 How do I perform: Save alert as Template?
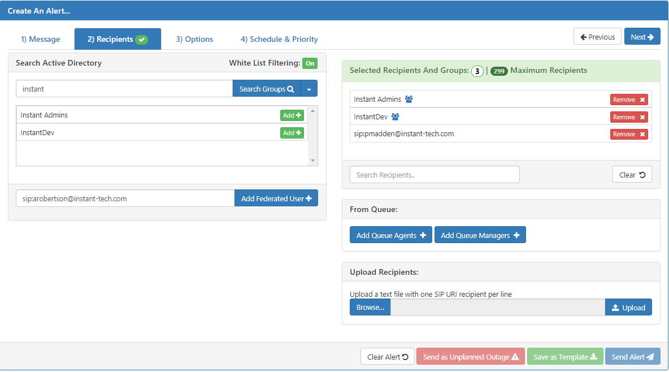point(565,357)
